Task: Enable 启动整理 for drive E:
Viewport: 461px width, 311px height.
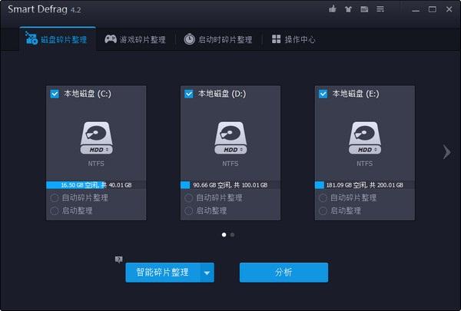Action: pyautogui.click(x=323, y=210)
